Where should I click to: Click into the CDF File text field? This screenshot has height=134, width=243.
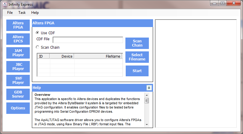tap(88, 40)
